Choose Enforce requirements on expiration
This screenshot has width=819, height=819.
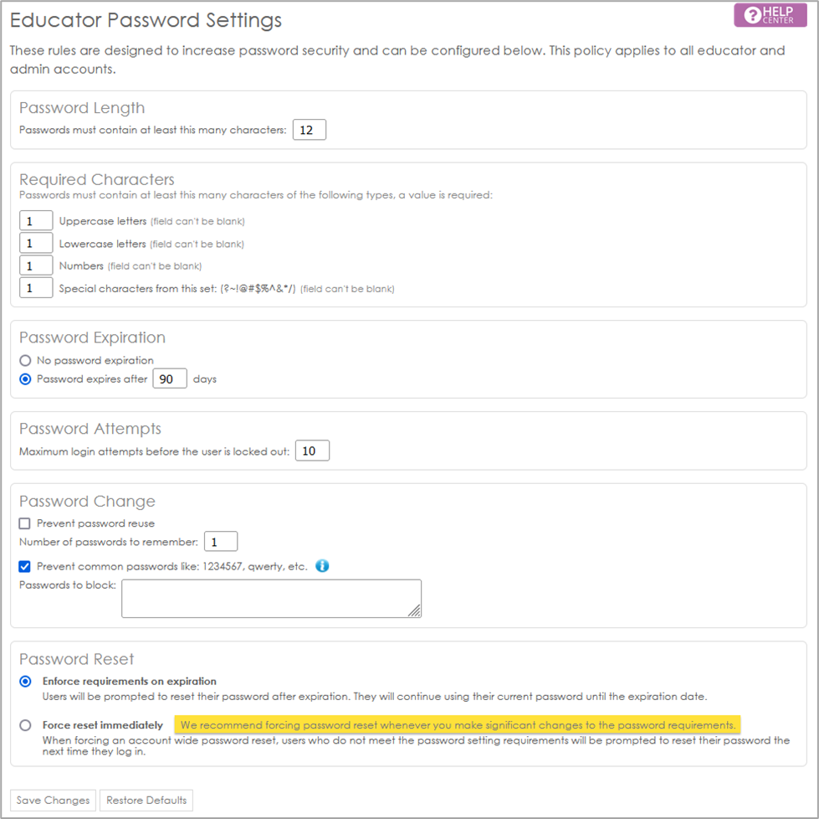tap(25, 681)
